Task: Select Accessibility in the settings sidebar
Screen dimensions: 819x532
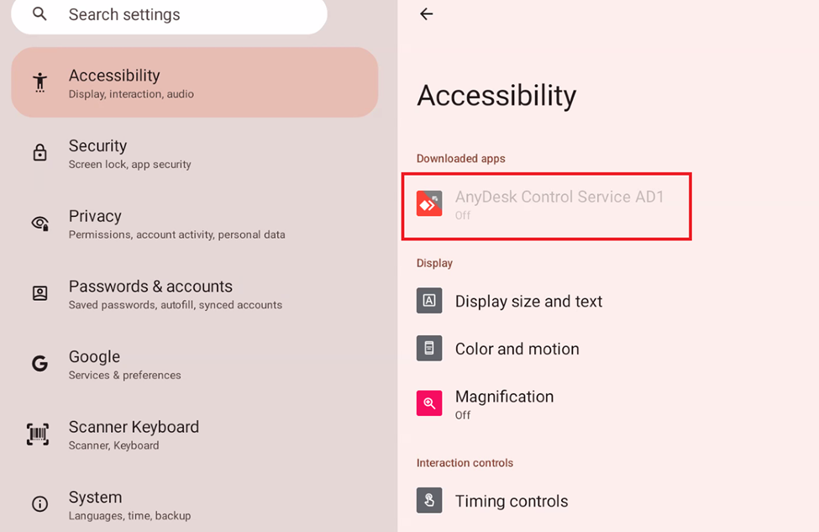Action: click(x=195, y=82)
